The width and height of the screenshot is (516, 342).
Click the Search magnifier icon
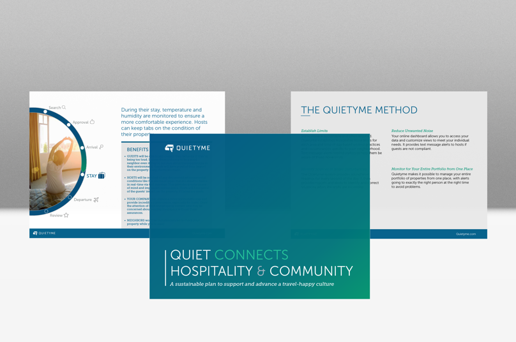click(x=64, y=107)
